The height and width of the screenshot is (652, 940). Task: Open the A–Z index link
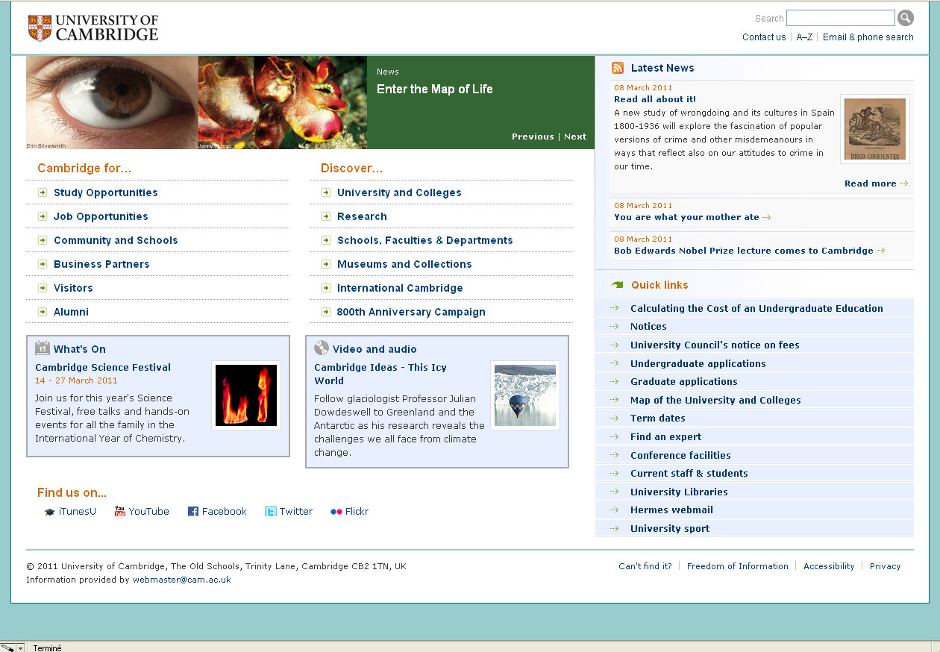click(x=804, y=37)
